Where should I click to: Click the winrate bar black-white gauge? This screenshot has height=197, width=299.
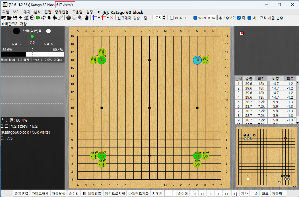pyautogui.click(x=32, y=54)
